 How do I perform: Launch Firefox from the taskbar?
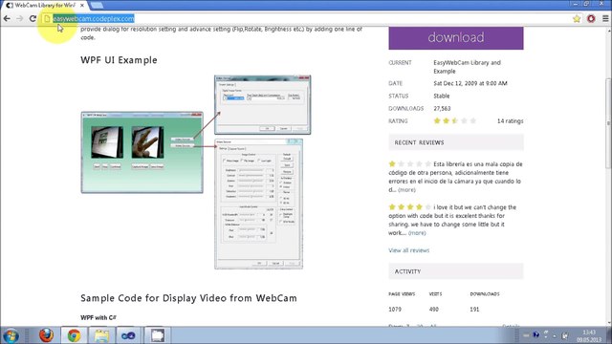[46, 335]
